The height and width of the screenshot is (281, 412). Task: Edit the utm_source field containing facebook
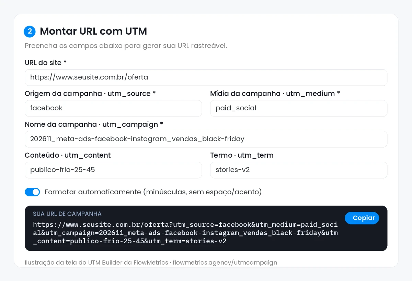coord(113,108)
